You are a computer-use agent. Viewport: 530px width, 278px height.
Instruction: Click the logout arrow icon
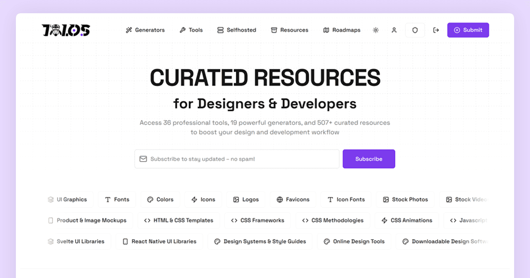click(x=436, y=30)
